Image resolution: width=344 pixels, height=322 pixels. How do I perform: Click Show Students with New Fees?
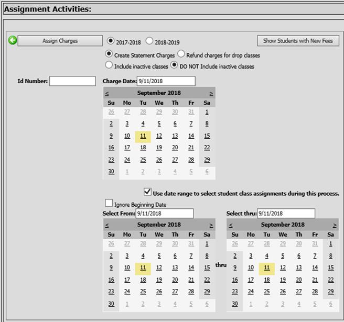[298, 41]
